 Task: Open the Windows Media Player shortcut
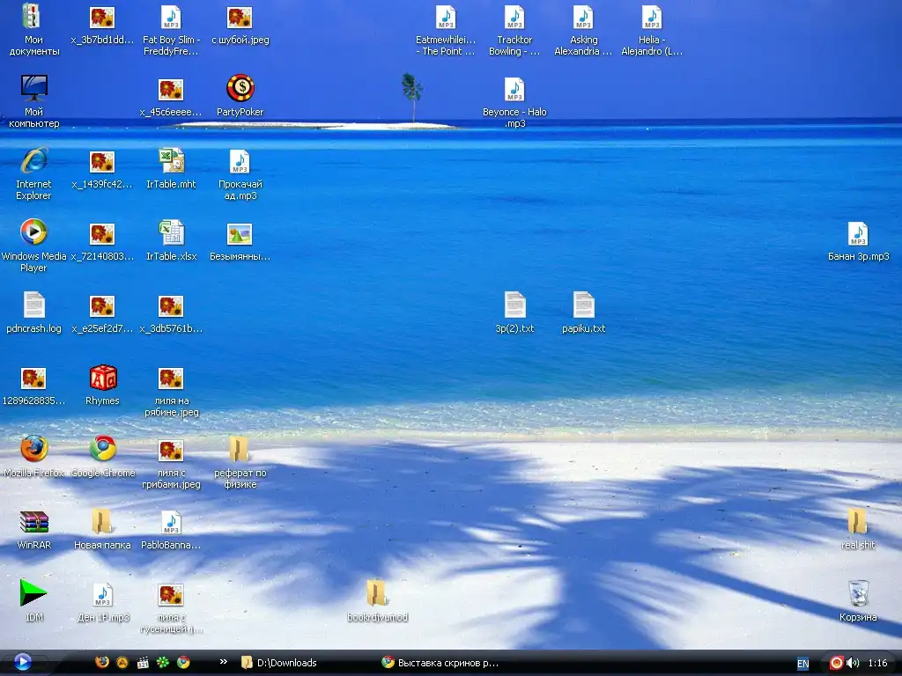(x=33, y=233)
